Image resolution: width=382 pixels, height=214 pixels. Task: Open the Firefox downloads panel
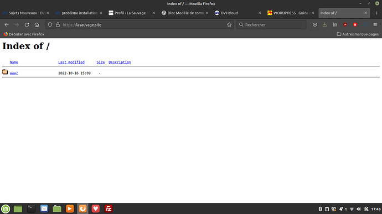(325, 24)
